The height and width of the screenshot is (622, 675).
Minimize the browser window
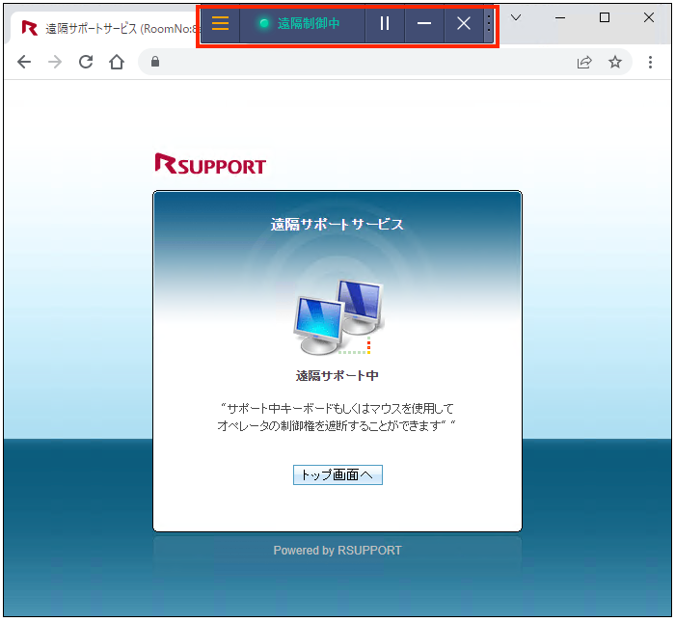coord(560,17)
